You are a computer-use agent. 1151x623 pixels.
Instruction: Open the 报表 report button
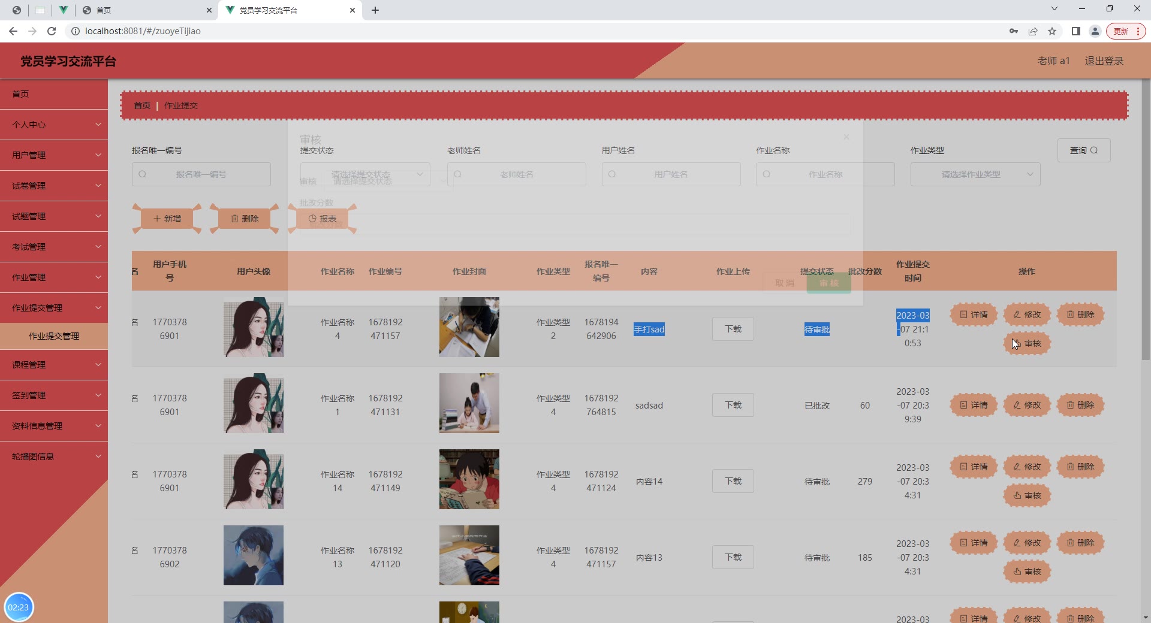point(323,219)
